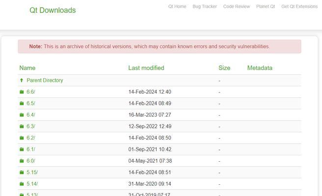
Task: Click the folder icon next to 6.5/
Action: point(22,103)
